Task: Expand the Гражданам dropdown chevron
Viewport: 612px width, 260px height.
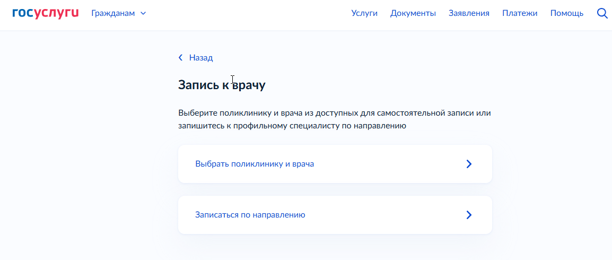Action: point(143,13)
